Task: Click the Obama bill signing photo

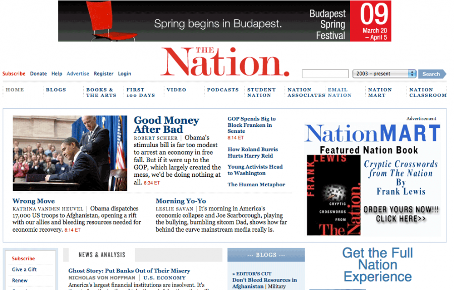Action: 70,153
